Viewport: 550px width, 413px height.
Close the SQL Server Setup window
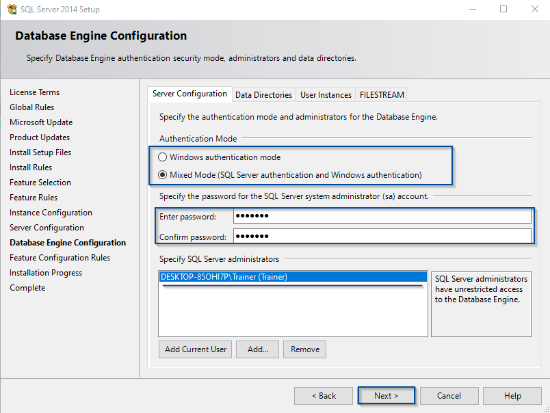(534, 10)
